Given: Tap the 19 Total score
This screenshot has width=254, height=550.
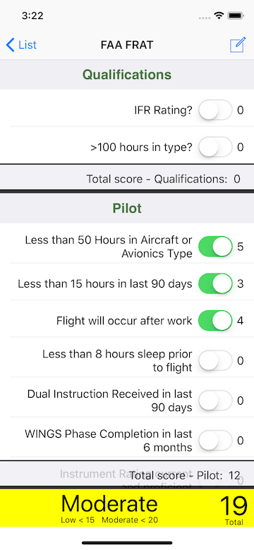Looking at the screenshot, I should point(234,511).
